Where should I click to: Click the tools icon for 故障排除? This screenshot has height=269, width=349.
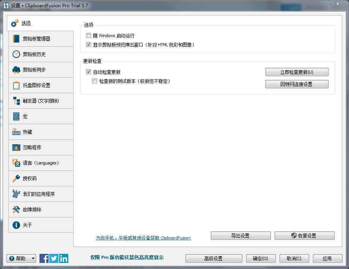(16, 210)
